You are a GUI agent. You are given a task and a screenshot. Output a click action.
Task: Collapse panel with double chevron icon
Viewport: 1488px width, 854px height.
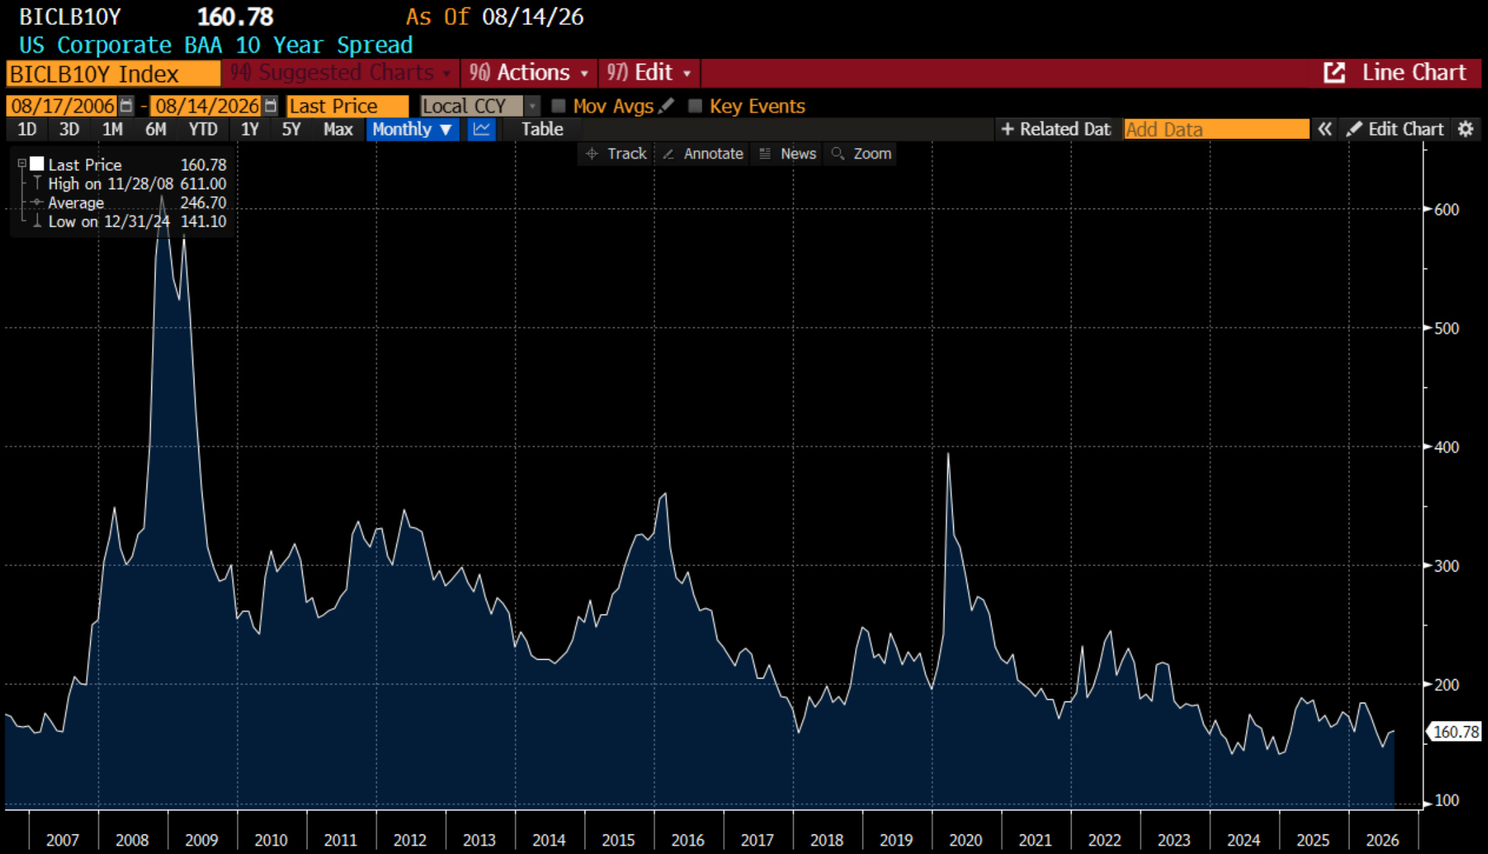point(1325,129)
